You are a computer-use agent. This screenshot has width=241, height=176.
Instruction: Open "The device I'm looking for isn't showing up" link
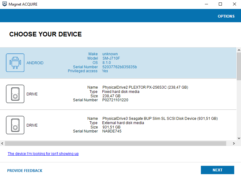[43, 154]
